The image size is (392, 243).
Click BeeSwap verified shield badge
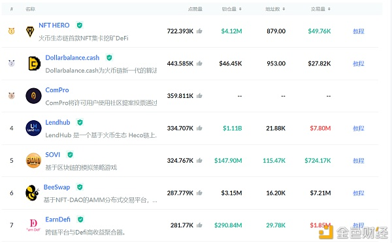[80, 187]
